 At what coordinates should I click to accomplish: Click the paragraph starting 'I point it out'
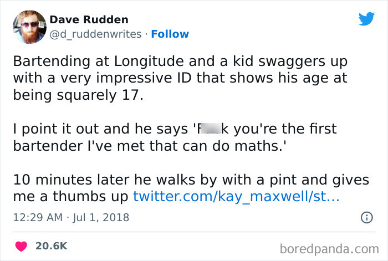pyautogui.click(x=175, y=138)
